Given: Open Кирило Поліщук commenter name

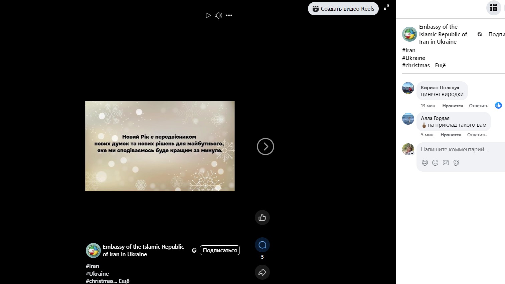Looking at the screenshot, I should (x=440, y=88).
